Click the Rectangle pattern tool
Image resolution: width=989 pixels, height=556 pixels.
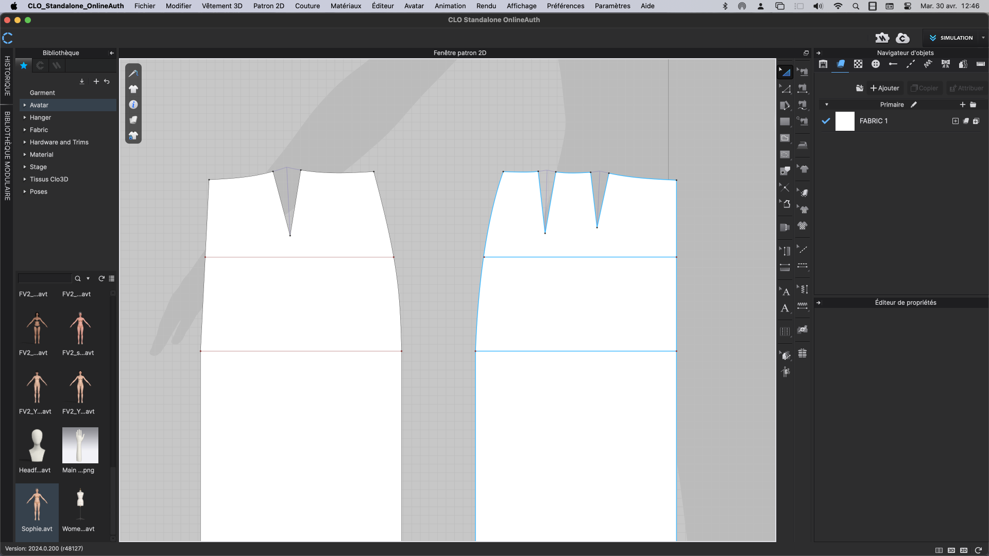coord(785,121)
